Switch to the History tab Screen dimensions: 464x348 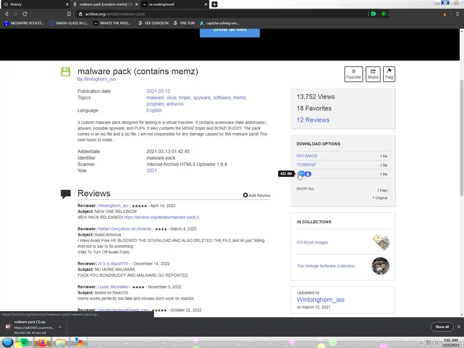pyautogui.click(x=35, y=4)
